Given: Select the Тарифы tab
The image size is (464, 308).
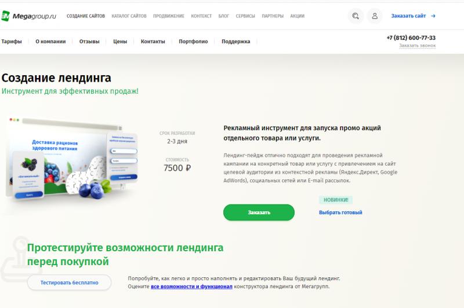Looking at the screenshot, I should pyautogui.click(x=12, y=41).
